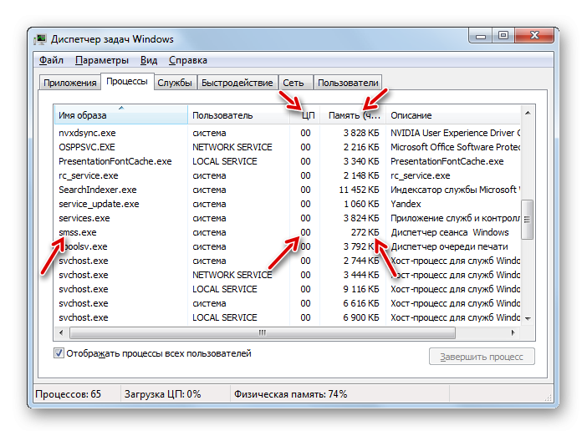This screenshot has height=436, width=587.
Task: Open the Параметры menu
Action: point(101,60)
